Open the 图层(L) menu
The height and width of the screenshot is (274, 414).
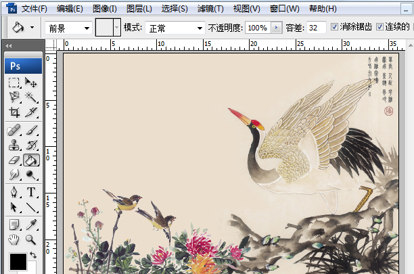click(139, 9)
